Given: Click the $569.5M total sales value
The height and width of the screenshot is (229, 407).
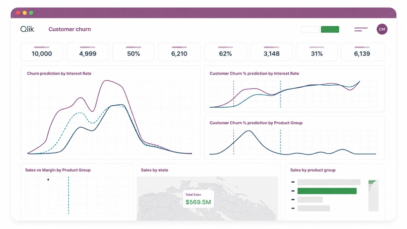Looking at the screenshot, I should (198, 202).
